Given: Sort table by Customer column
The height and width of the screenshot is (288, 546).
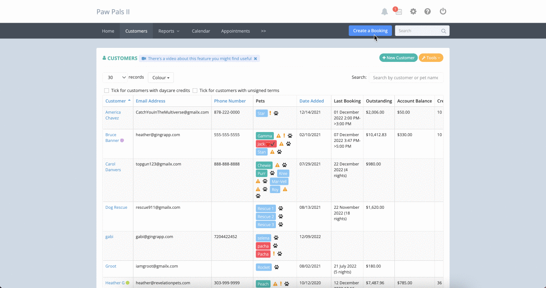Looking at the screenshot, I should click(x=118, y=101).
